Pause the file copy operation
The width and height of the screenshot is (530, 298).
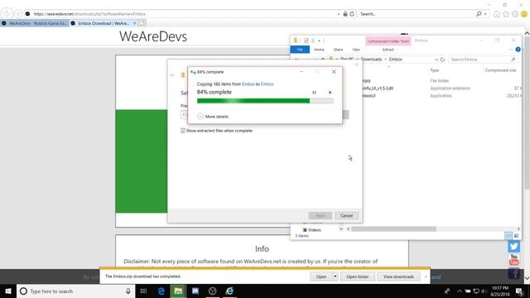click(314, 92)
